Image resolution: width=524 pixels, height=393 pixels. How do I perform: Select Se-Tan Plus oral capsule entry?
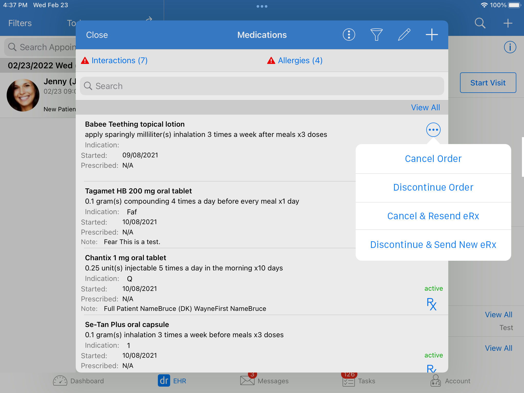pos(127,324)
